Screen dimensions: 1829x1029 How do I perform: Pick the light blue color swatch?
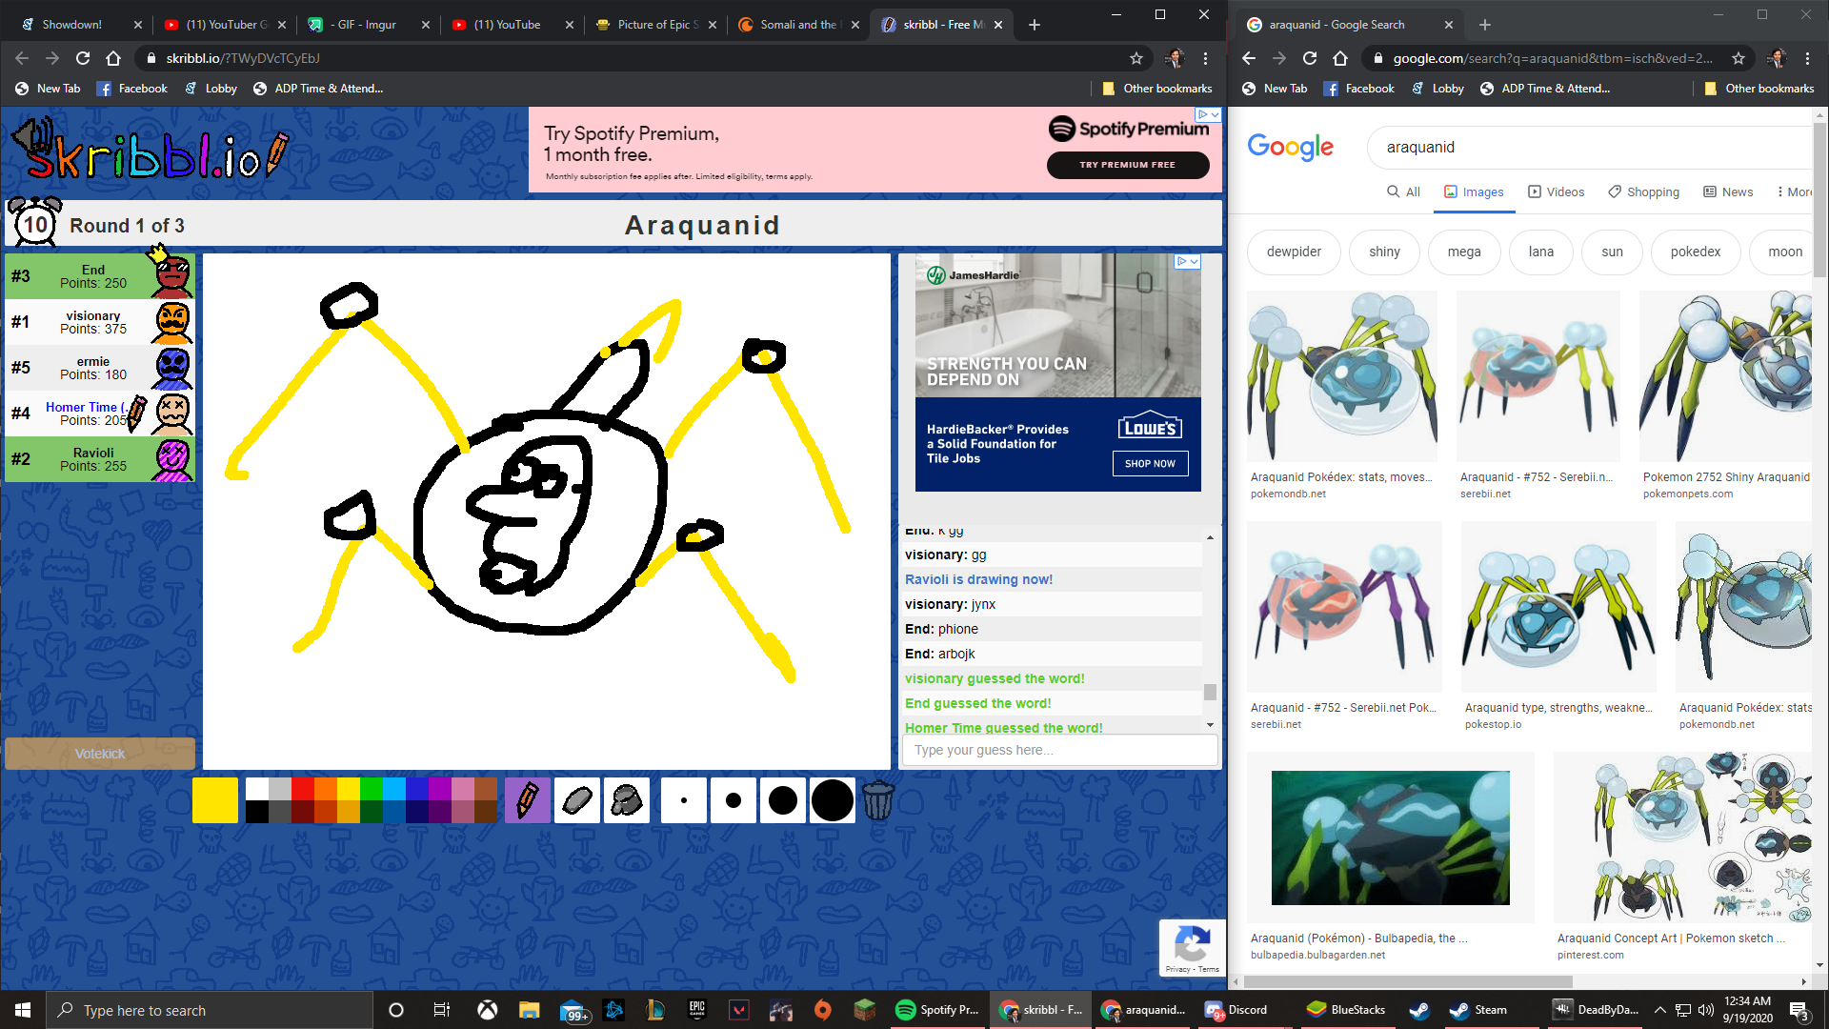coord(394,789)
